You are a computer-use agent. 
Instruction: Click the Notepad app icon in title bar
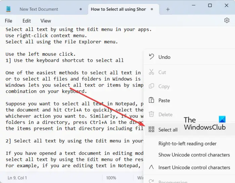click(x=8, y=9)
